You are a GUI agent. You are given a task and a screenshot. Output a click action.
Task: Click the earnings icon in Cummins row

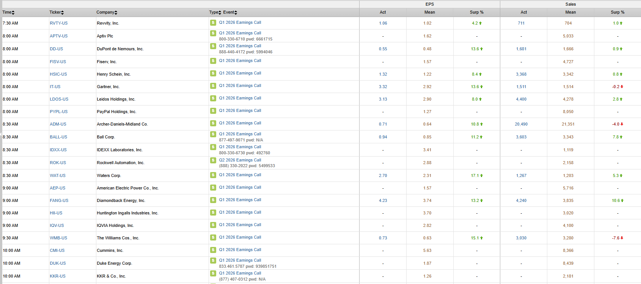[x=213, y=250]
